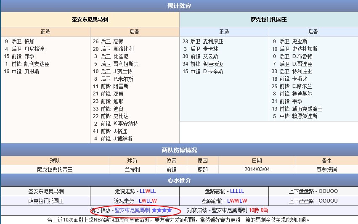Click Spurs reserve 哥利祖斯夫

point(126,64)
